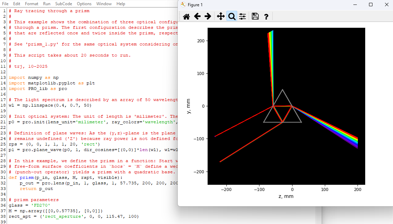The image size is (393, 224).
Task: Open the Help menu
Action: coord(121,4)
